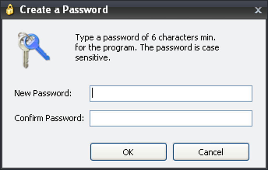This screenshot has width=268, height=170.
Task: Click the "Create a Password" title text
Action: tap(64, 9)
